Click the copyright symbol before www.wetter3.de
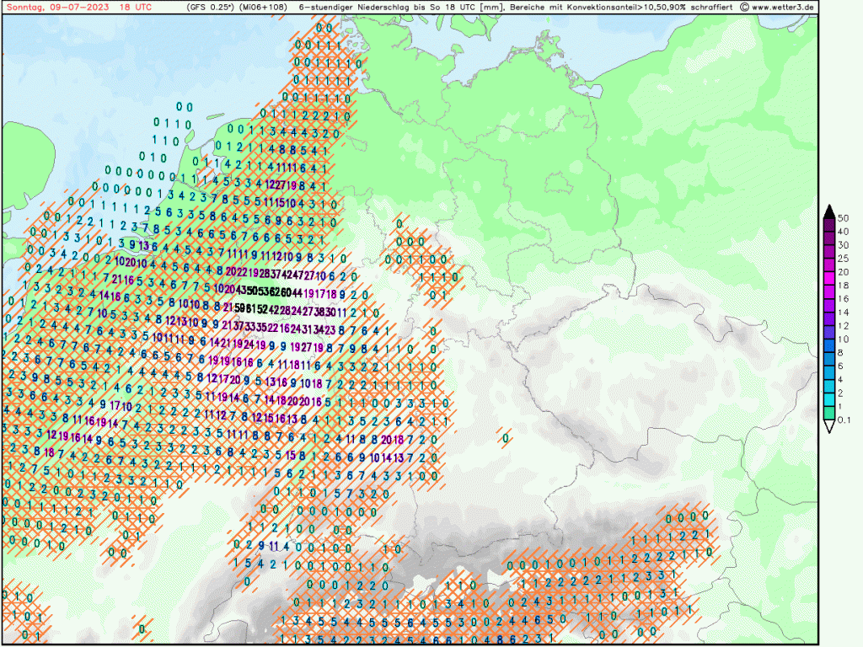Screen dimensions: 863x647 tap(743, 7)
